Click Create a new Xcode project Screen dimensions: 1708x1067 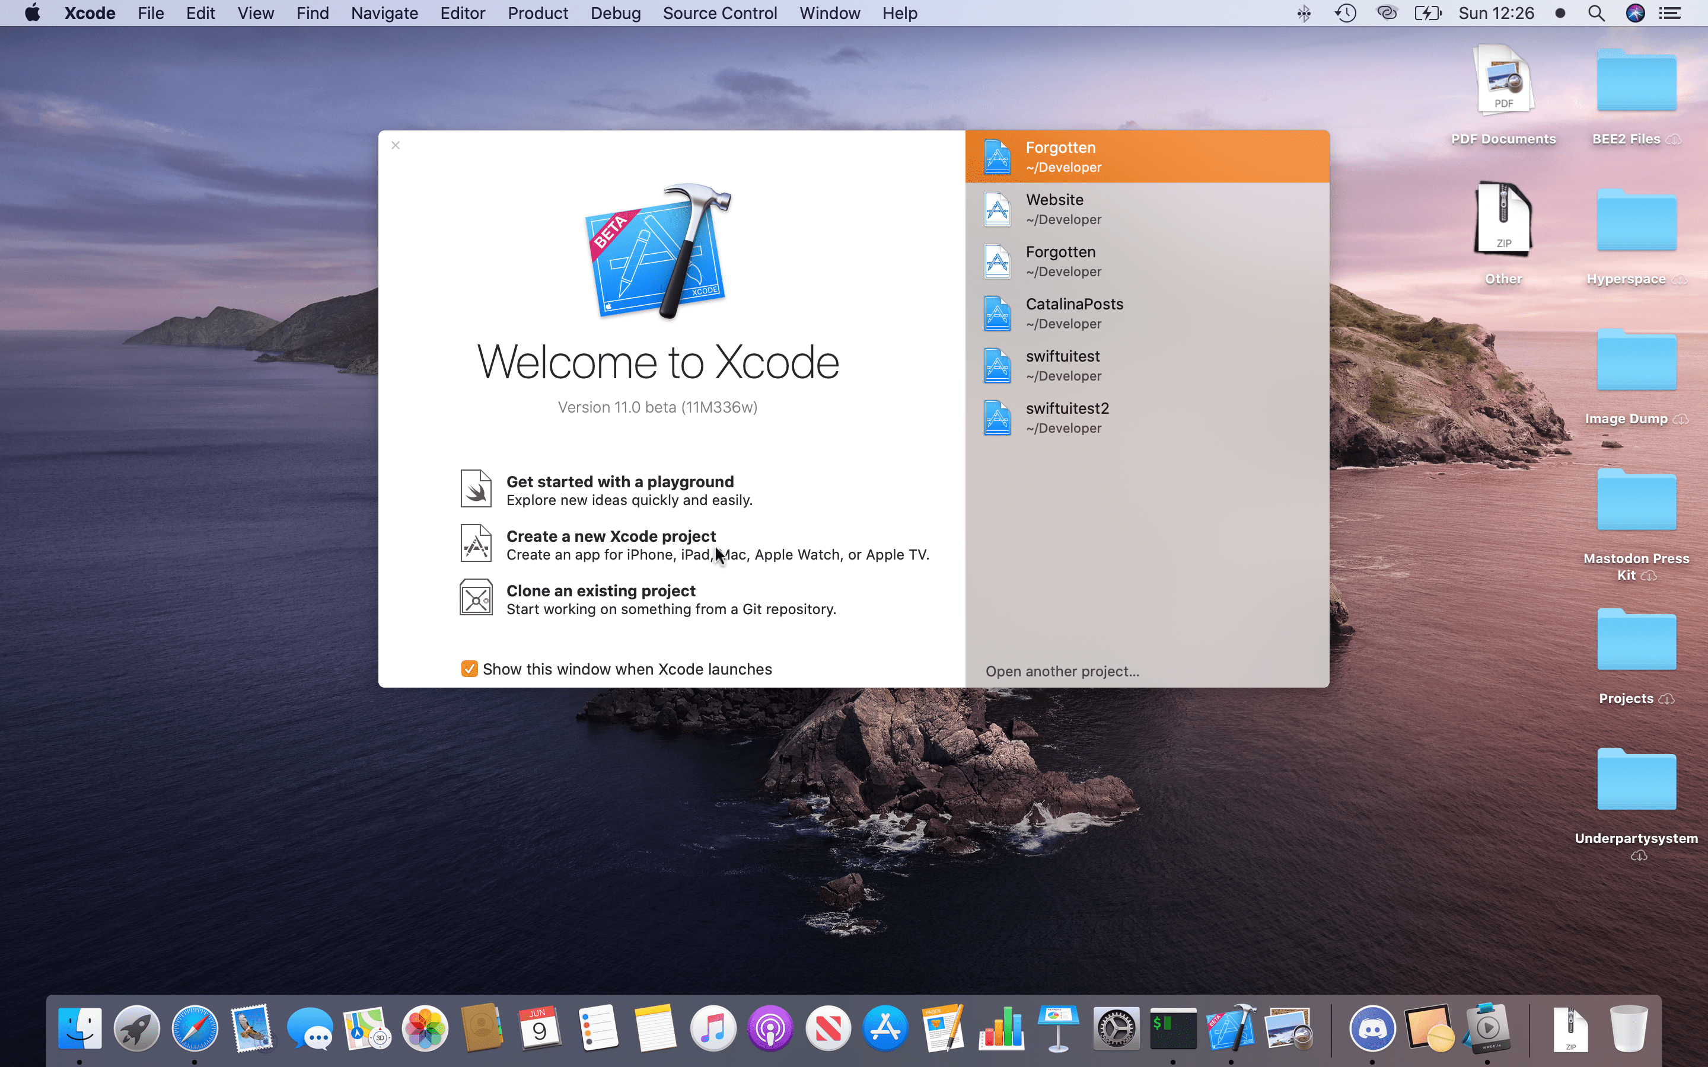611,536
